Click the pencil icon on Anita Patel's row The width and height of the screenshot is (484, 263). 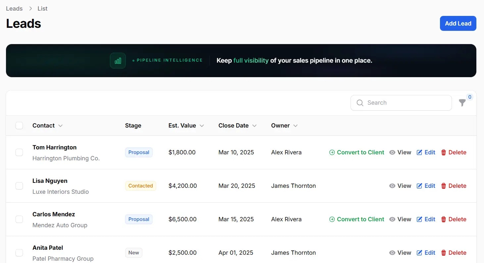pos(419,253)
